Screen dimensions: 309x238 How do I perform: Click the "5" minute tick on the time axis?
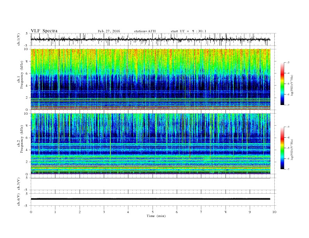(153, 212)
